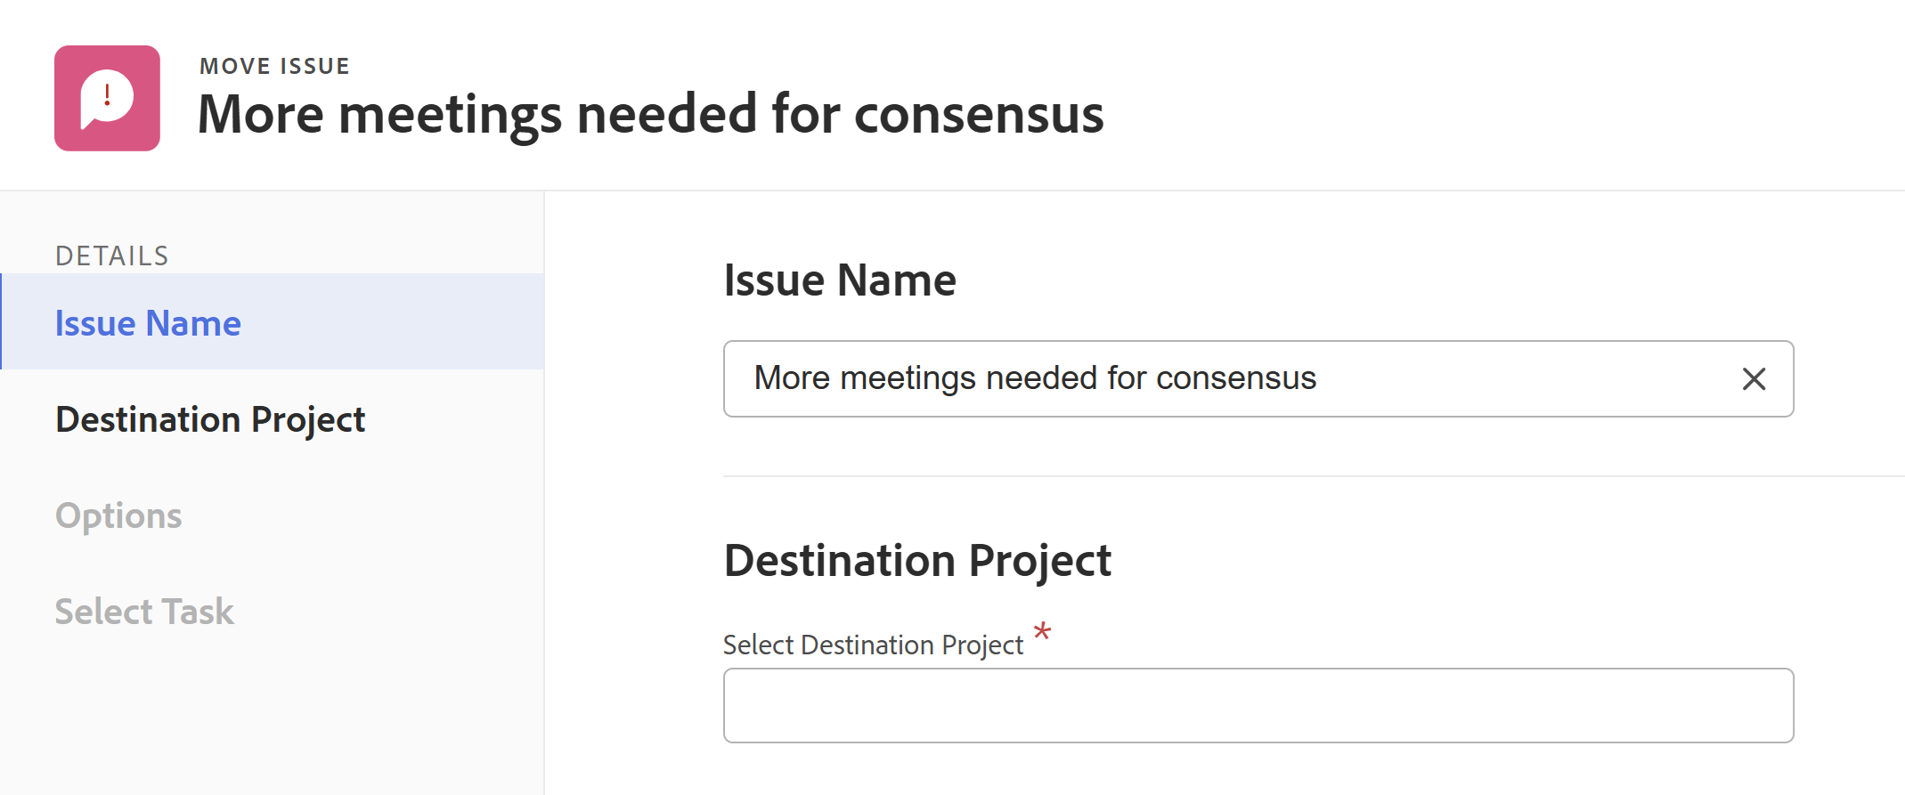Click the large page title text
This screenshot has width=1905, height=795.
[x=650, y=114]
